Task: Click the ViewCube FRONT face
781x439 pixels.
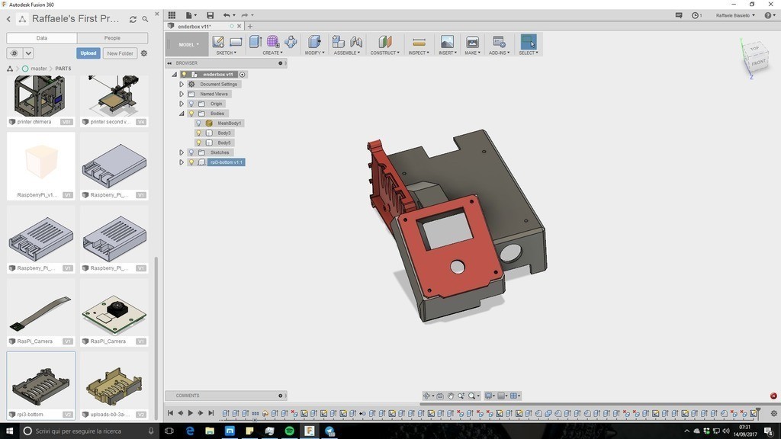Action: pos(758,62)
